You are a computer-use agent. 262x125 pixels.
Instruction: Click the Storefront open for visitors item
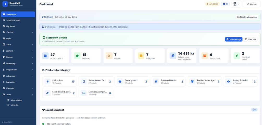tap(59, 124)
